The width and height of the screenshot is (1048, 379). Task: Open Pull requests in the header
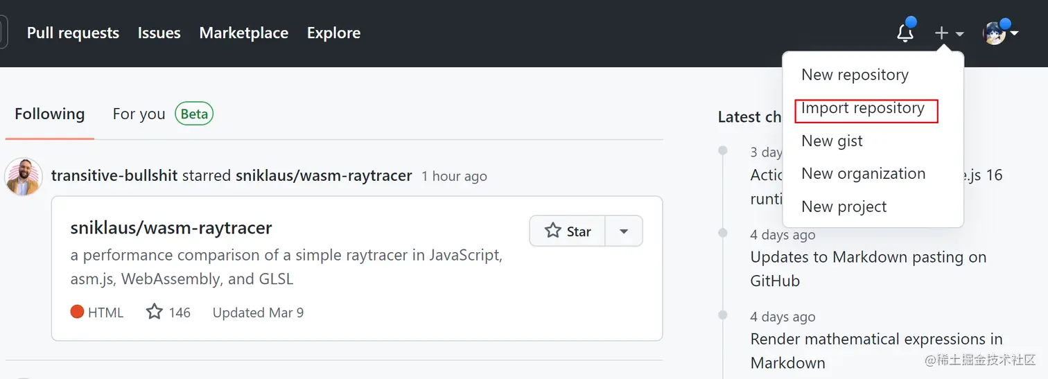point(73,33)
